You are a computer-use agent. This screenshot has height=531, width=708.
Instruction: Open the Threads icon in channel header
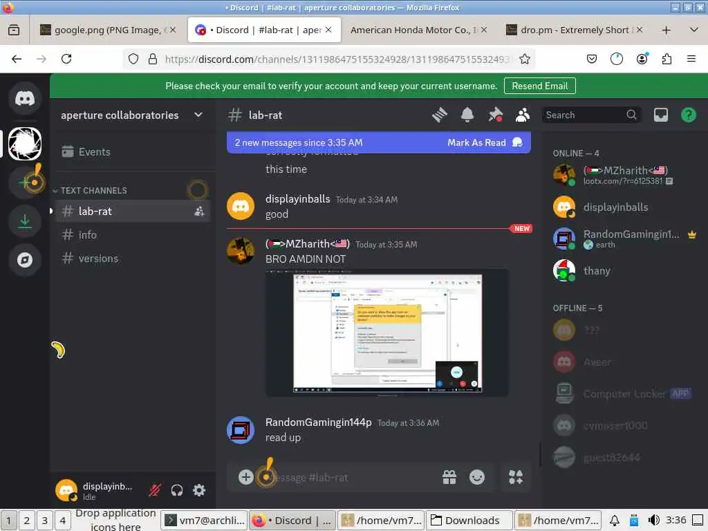tap(439, 115)
